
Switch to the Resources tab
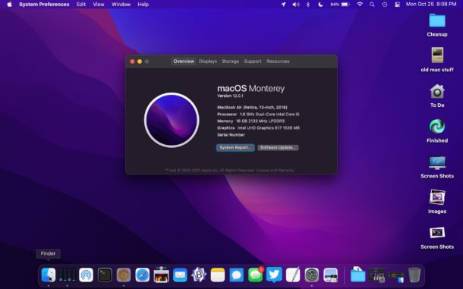point(278,61)
